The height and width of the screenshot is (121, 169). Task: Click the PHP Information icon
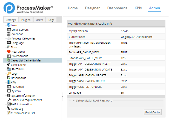tap(9, 104)
